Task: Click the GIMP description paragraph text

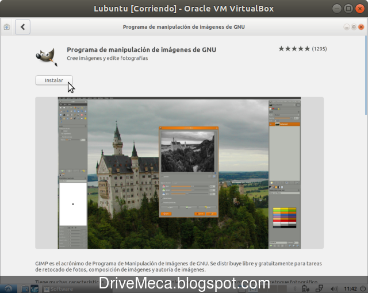Action: point(178,267)
